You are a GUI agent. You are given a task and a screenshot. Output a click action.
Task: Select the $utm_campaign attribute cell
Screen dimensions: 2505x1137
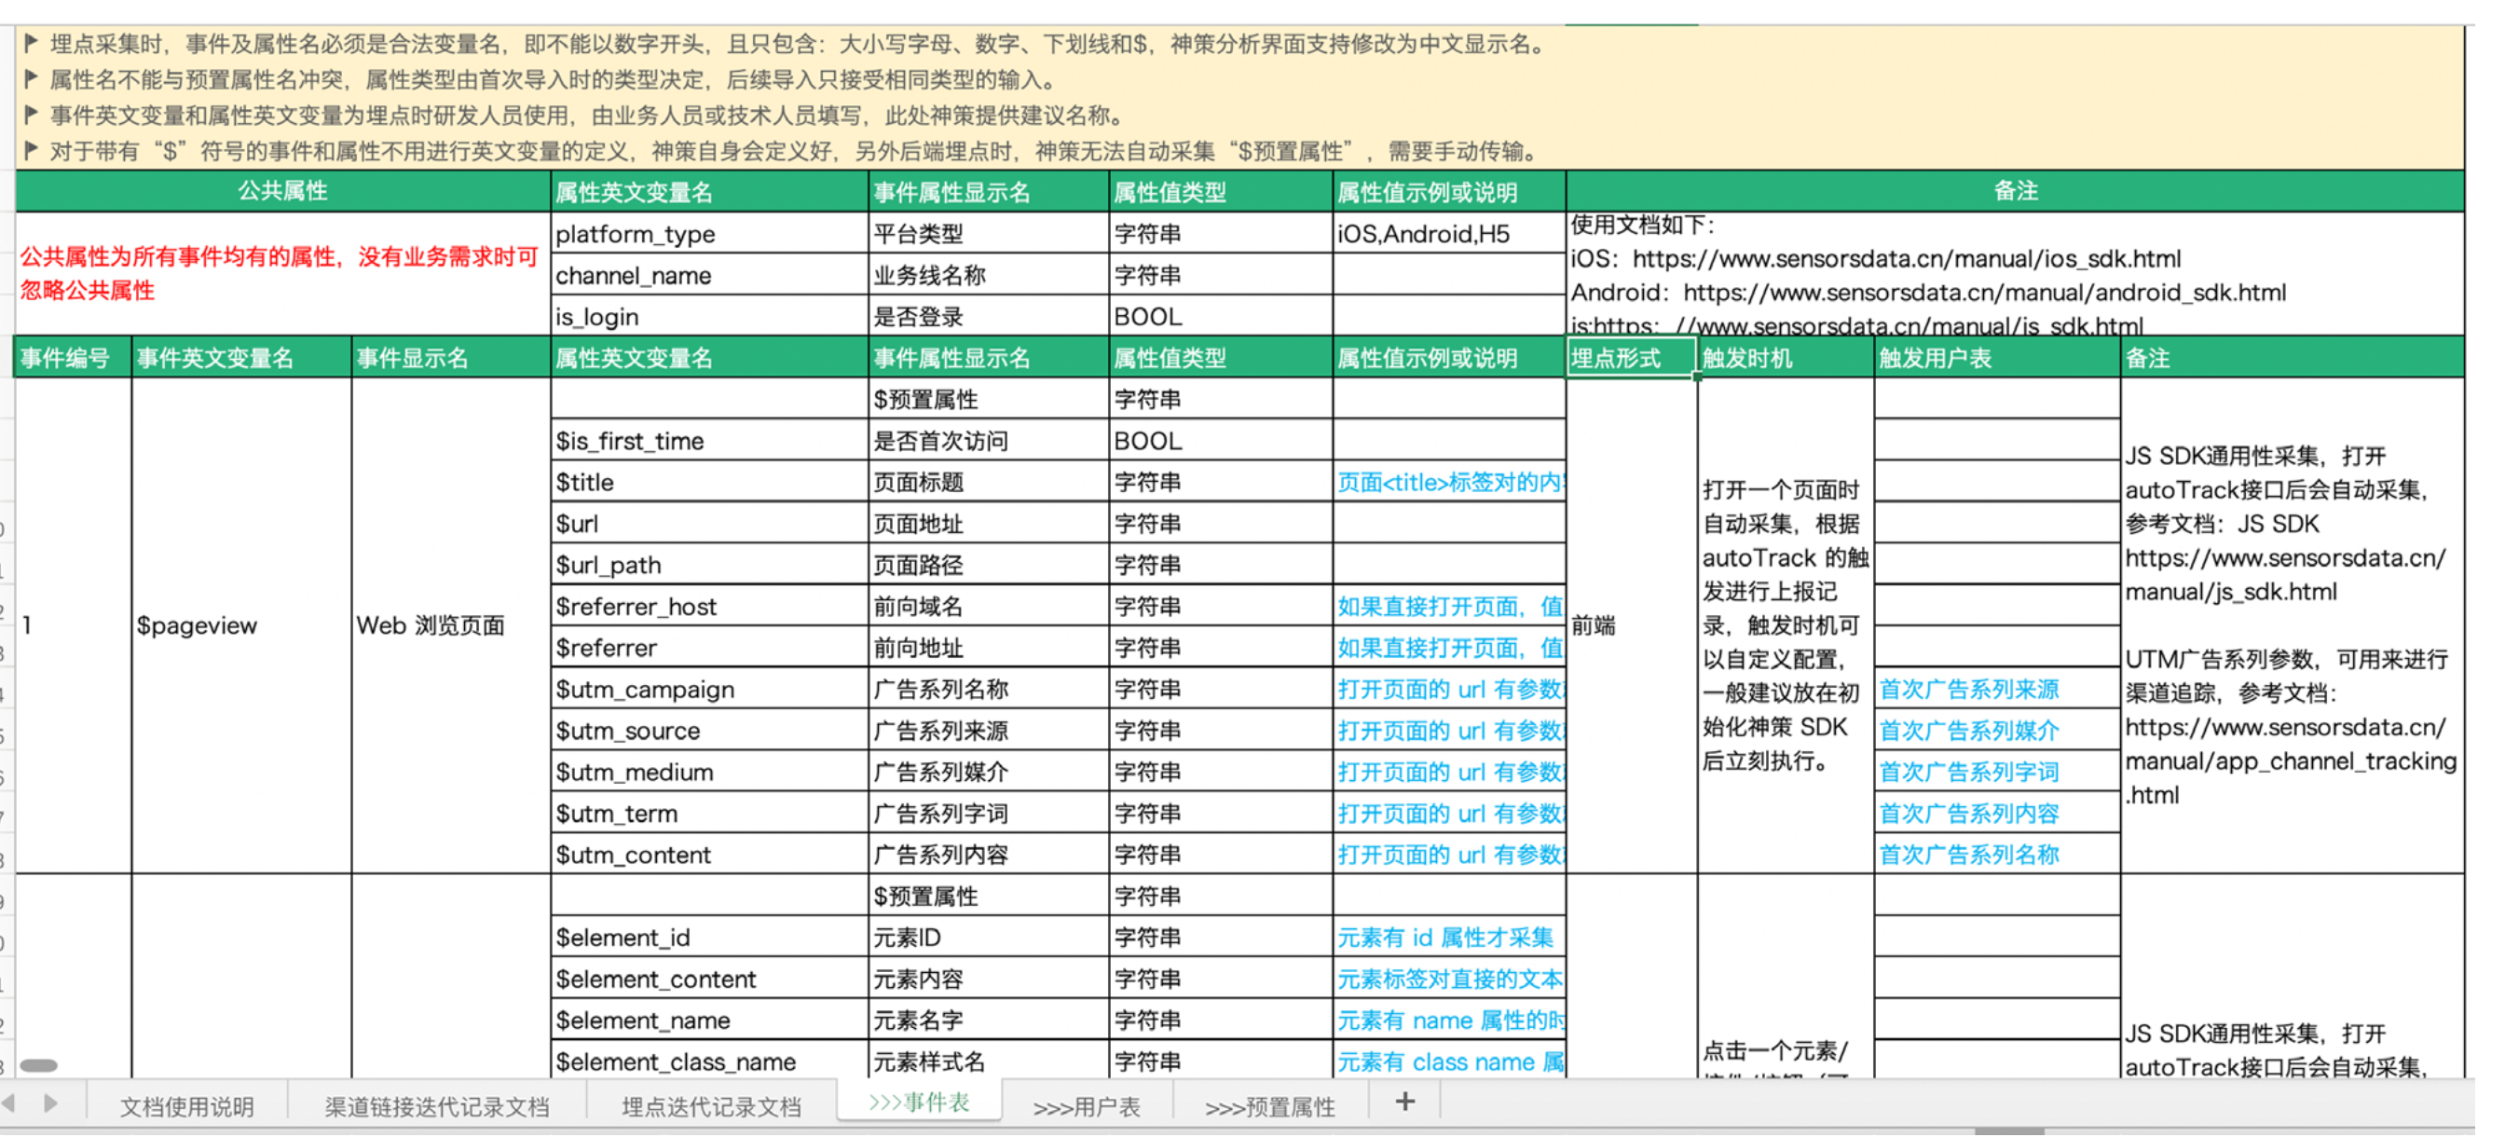[708, 690]
